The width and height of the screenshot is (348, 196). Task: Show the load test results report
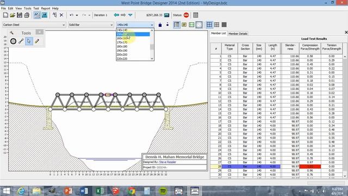point(196,15)
